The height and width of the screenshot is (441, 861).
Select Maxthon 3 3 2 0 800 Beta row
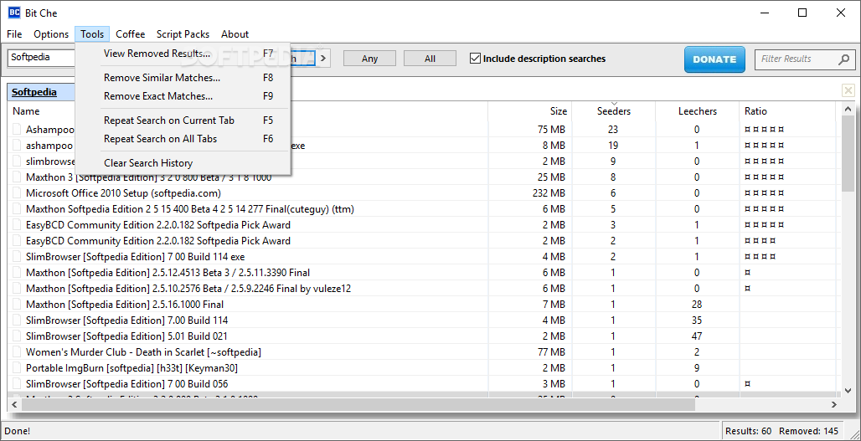(x=148, y=177)
